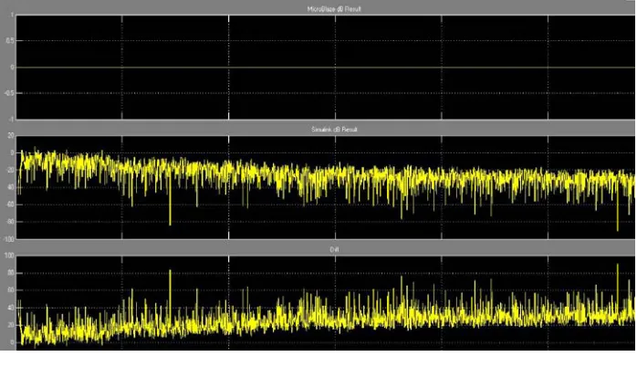This screenshot has width=637, height=367.
Task: Click the -100 y-axis label of Simulink plot
Action: pyautogui.click(x=9, y=239)
